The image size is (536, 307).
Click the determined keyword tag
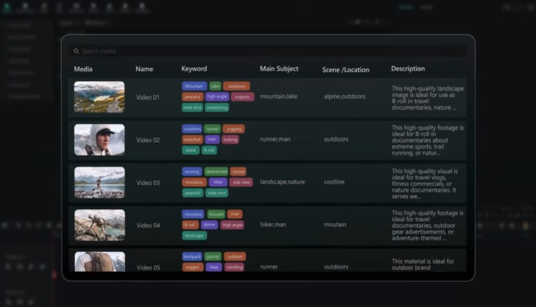pos(216,171)
